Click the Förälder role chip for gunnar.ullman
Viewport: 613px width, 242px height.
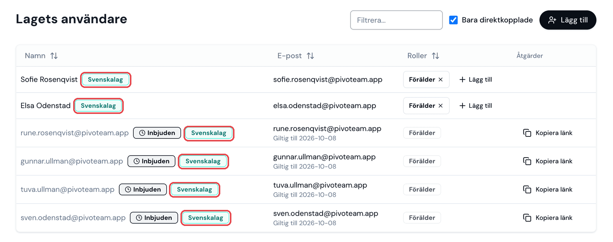tap(422, 161)
